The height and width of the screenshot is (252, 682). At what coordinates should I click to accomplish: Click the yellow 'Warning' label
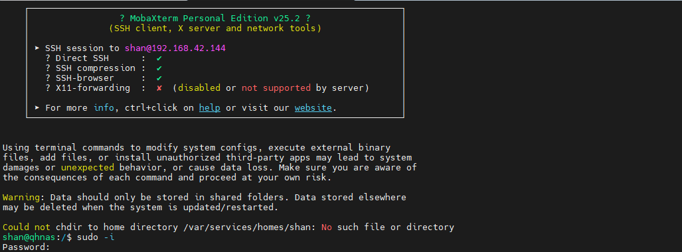coord(21,198)
